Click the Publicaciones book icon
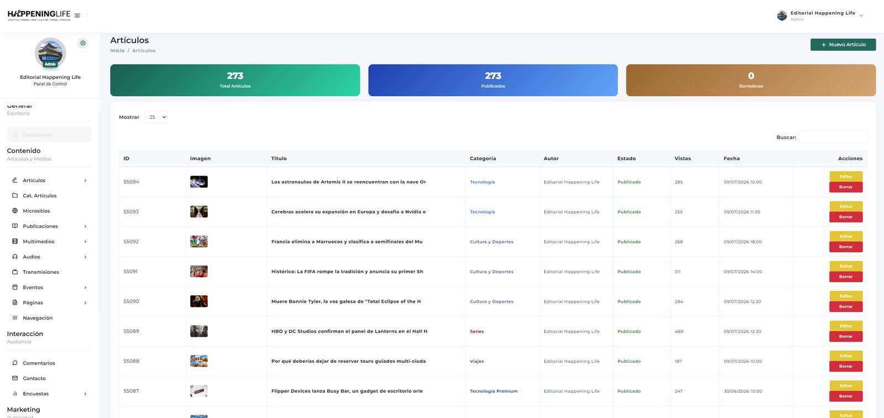This screenshot has width=884, height=418. pyautogui.click(x=15, y=226)
